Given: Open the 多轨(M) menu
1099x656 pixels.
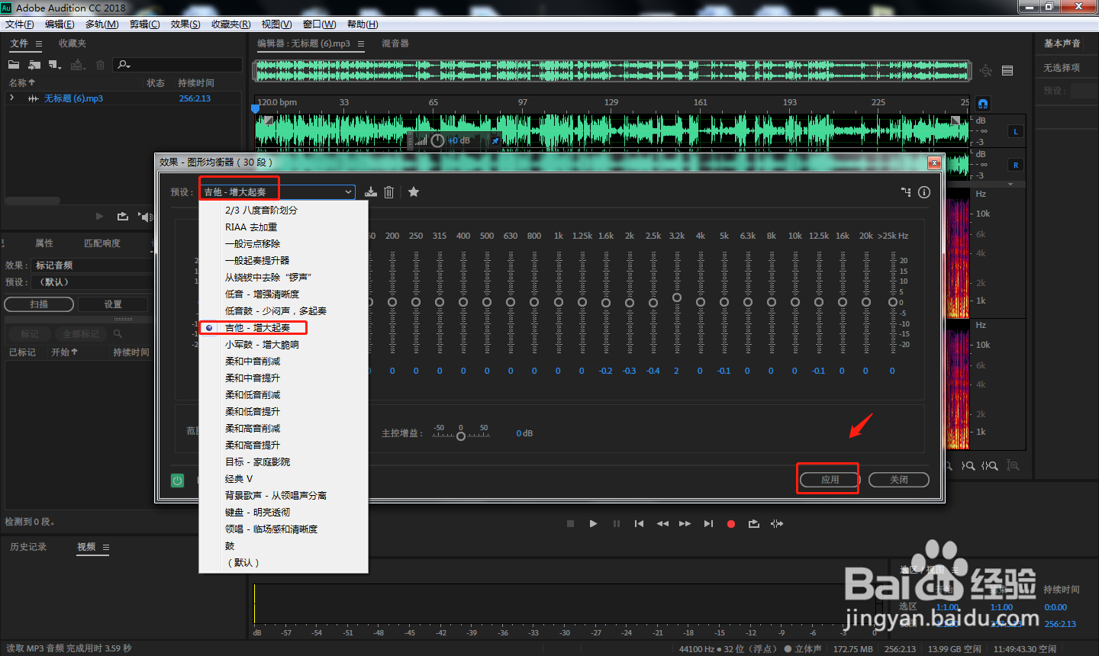Looking at the screenshot, I should 102,24.
